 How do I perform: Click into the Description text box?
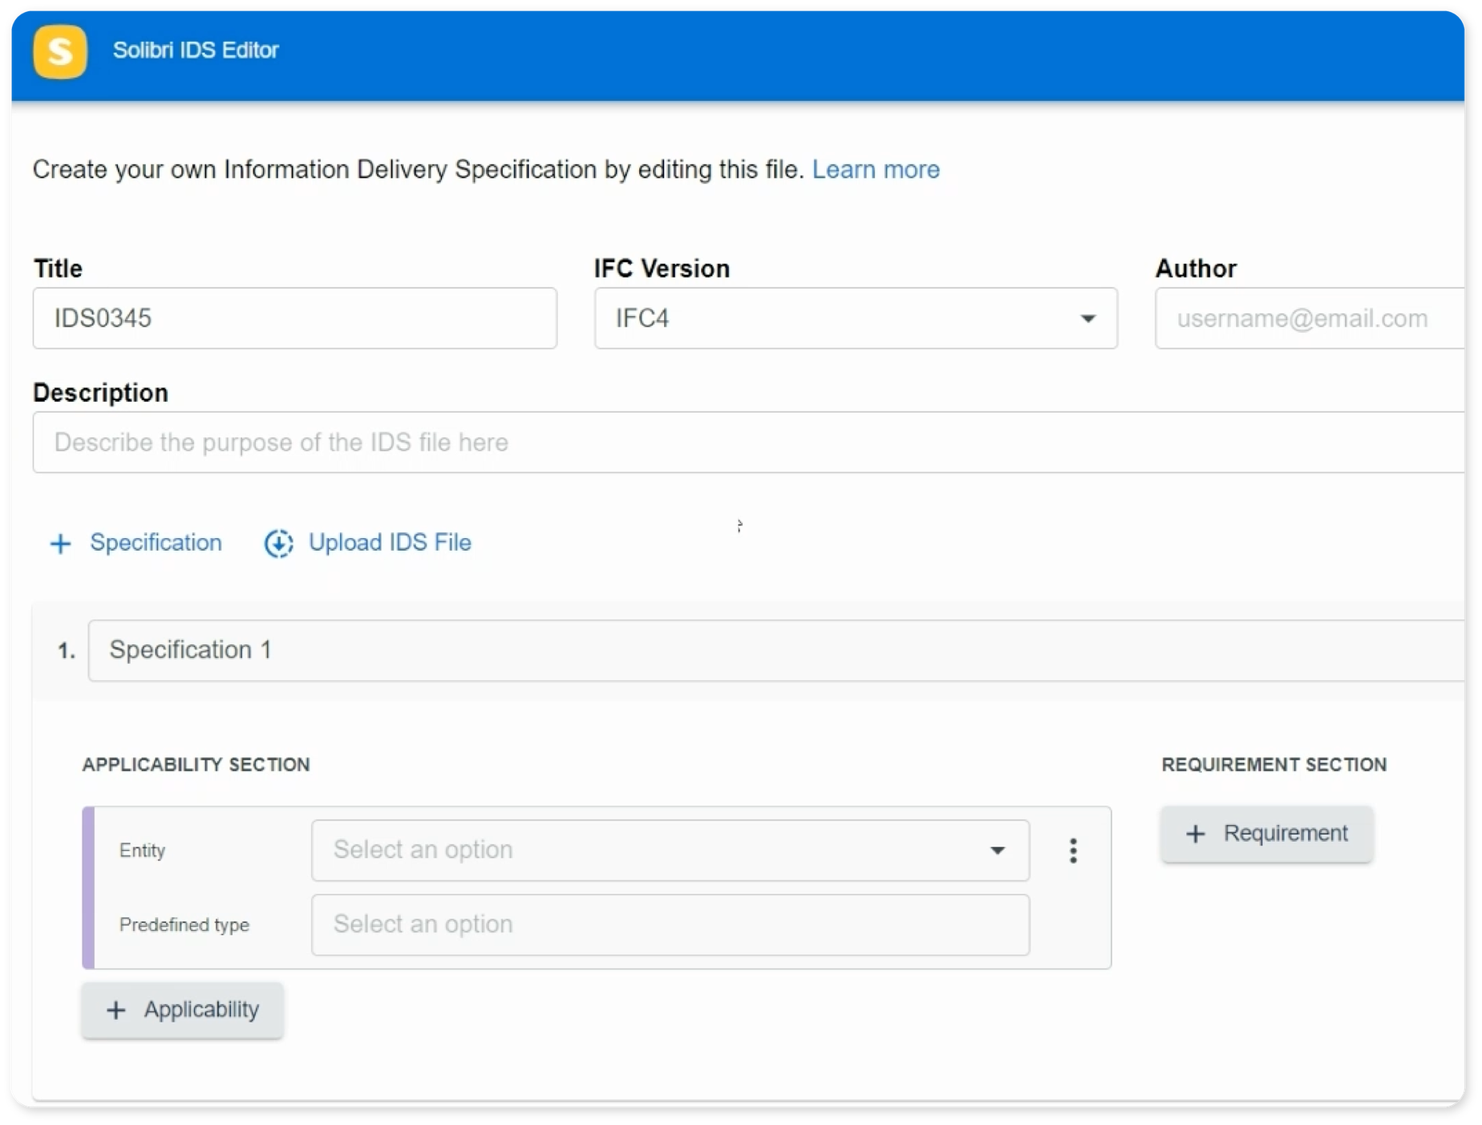point(746,443)
